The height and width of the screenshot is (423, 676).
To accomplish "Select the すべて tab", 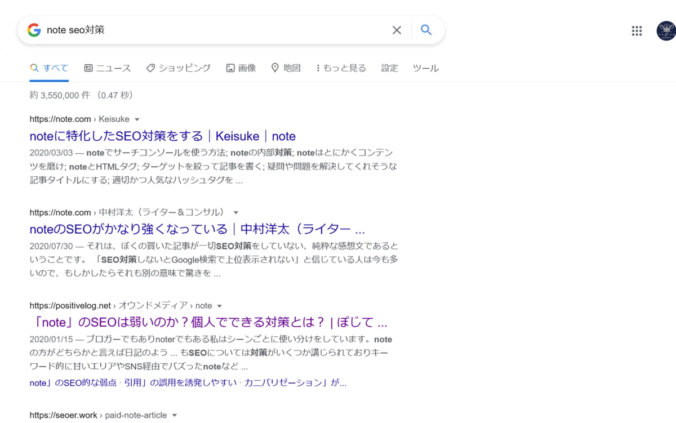I will [49, 68].
